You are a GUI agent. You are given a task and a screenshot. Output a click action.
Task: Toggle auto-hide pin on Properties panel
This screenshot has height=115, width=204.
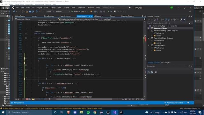point(189,66)
